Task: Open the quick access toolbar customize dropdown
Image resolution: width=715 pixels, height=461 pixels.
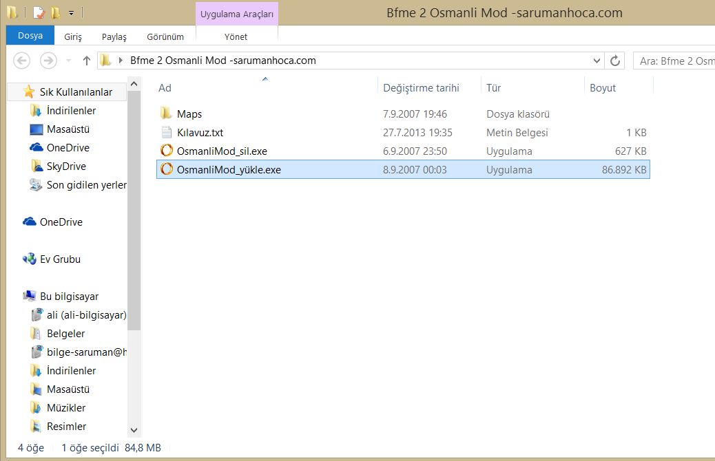Action: (71, 13)
